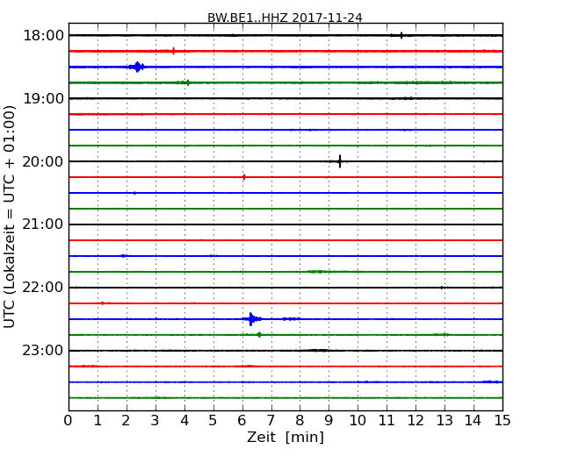Select the 23:00 time label
This screenshot has width=571, height=456.
[x=43, y=351]
